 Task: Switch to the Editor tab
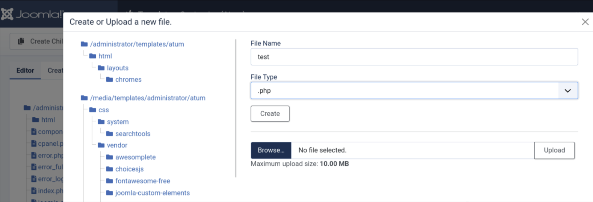pos(25,70)
